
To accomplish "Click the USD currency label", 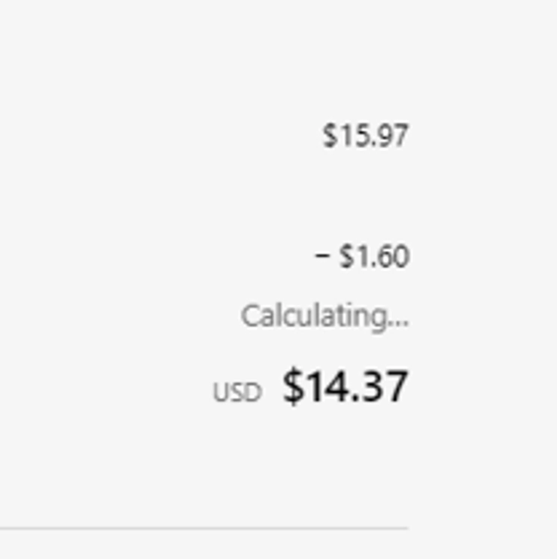I will [237, 392].
